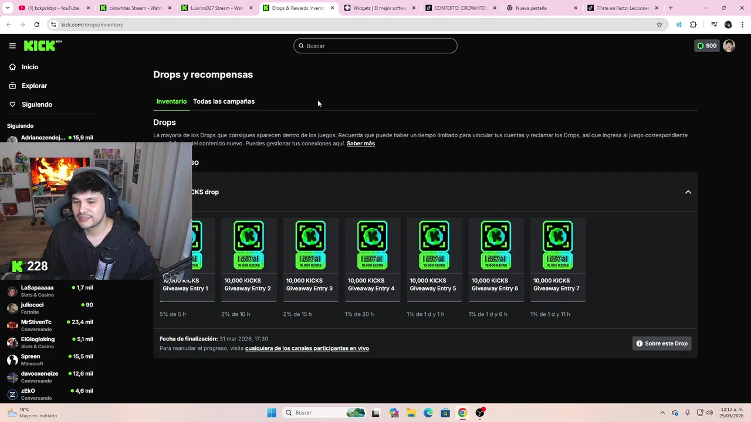This screenshot has height=422, width=751.
Task: Open ElGlogloking channel in sidebar
Action: 50,342
